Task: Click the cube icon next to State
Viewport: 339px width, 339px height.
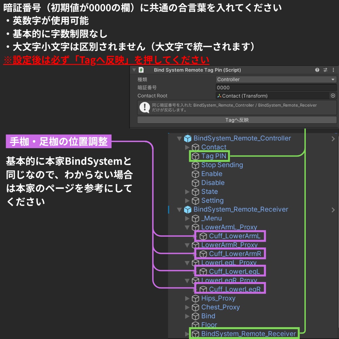Action: (196, 192)
